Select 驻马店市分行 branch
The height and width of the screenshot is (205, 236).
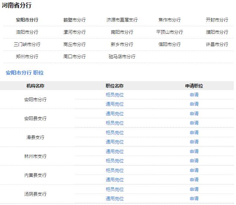122,56
